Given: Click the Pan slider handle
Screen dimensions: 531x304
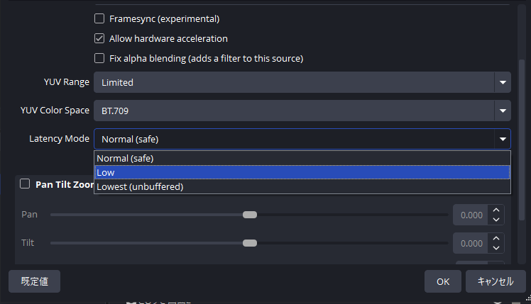Looking at the screenshot, I should (250, 215).
